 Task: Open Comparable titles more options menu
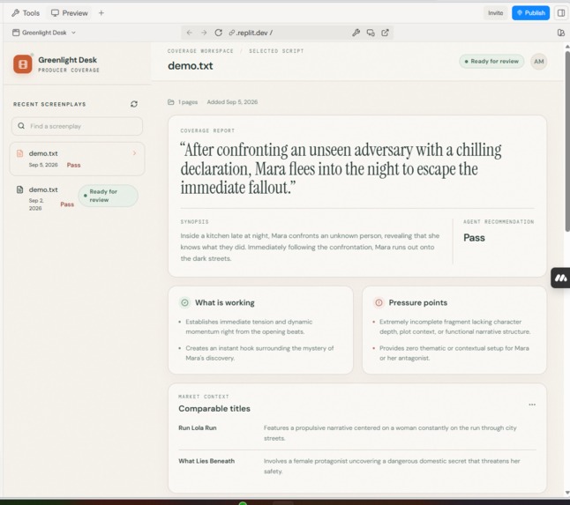click(532, 405)
